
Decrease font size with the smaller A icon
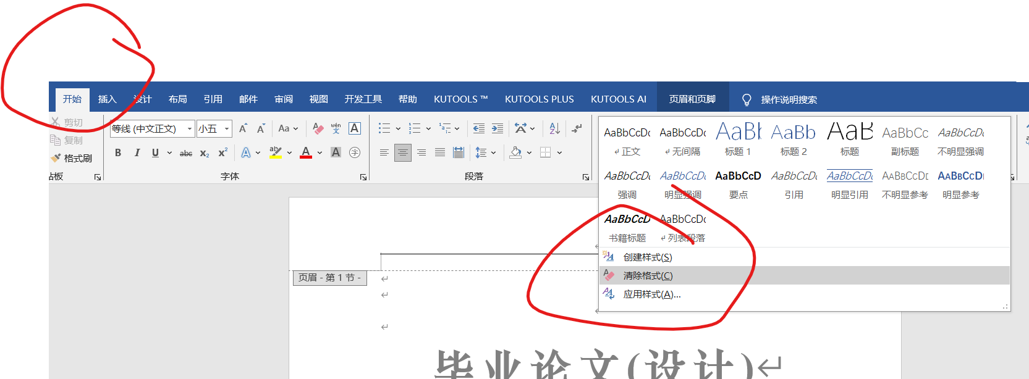261,128
